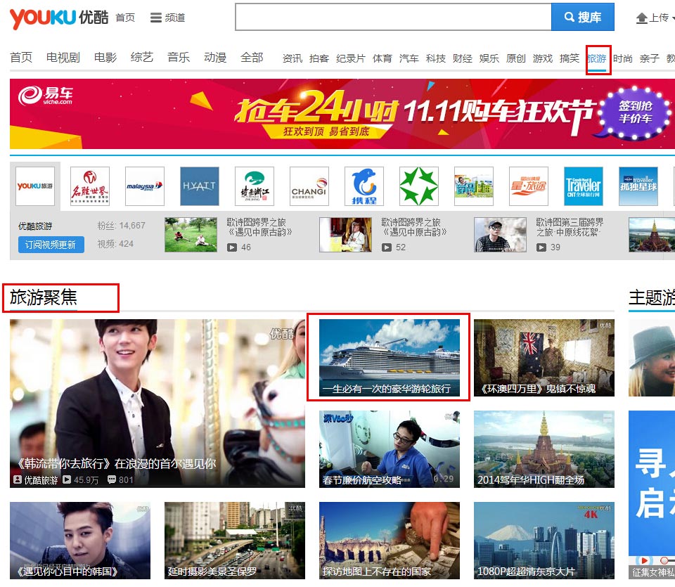
Task: Open the green star logo channel
Action: click(x=418, y=186)
